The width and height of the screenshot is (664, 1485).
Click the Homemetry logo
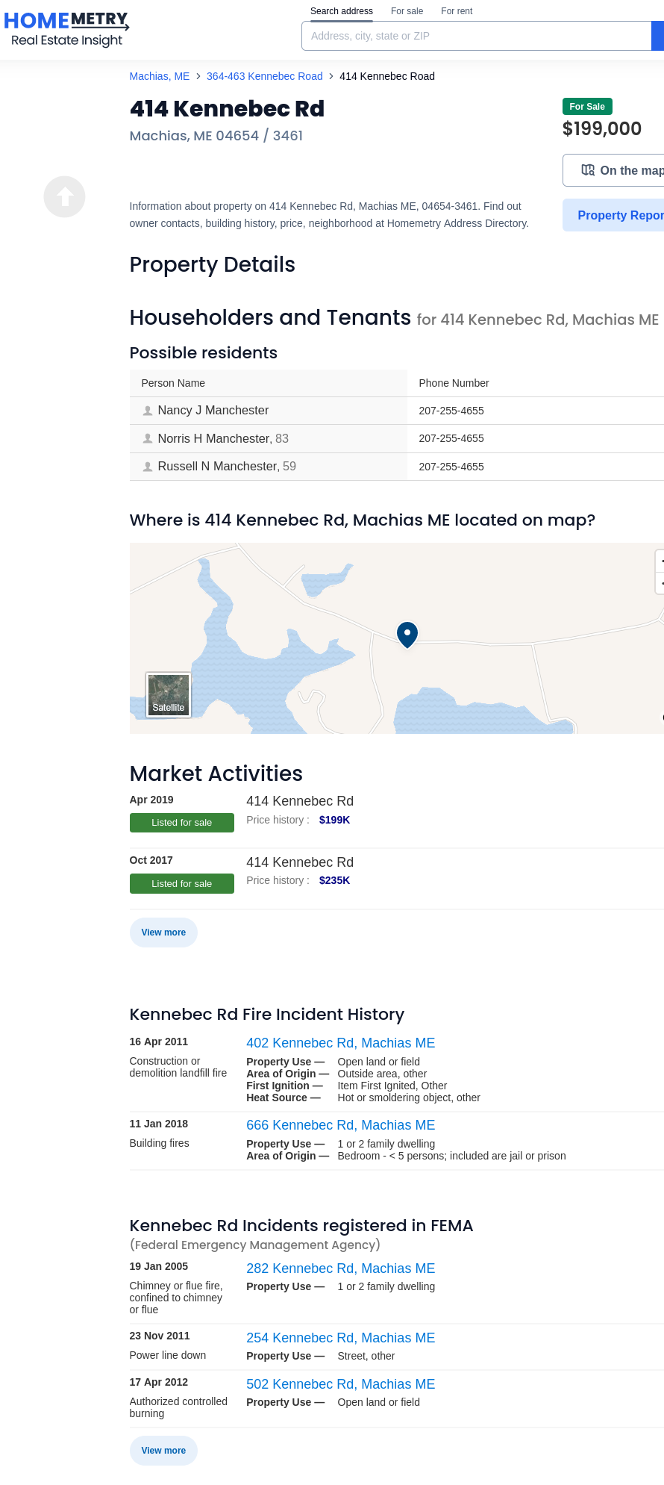[x=66, y=29]
